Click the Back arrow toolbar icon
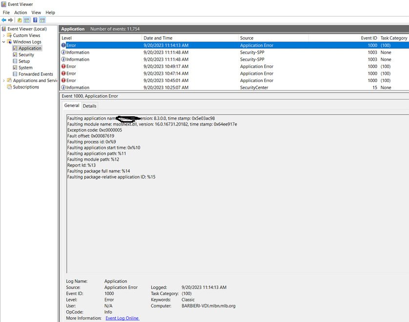Screen dimensions: 409x322 coord(4,20)
